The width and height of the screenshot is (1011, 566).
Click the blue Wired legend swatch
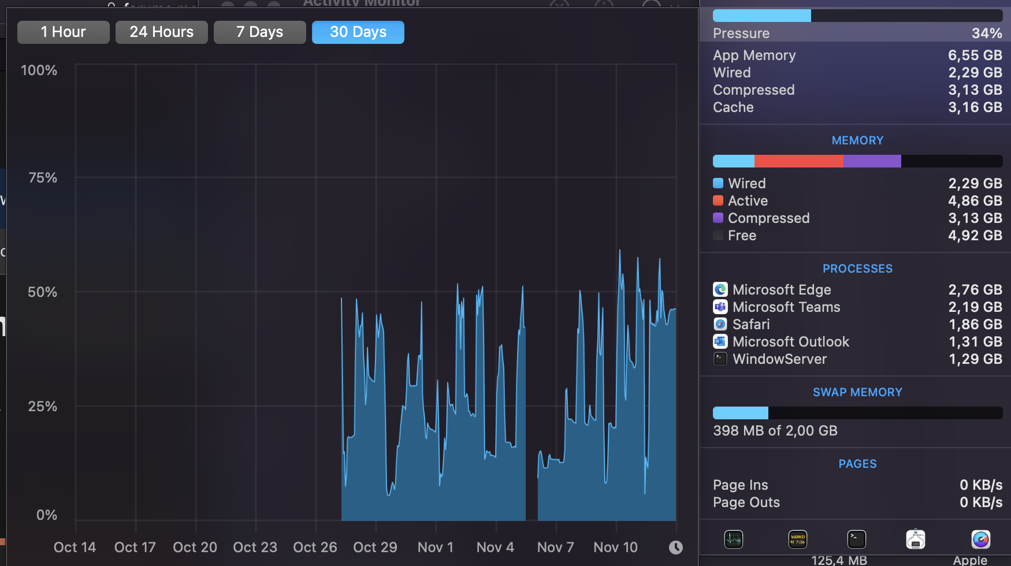(x=718, y=183)
